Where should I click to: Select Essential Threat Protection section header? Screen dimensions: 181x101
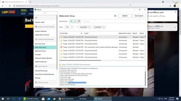(45, 39)
